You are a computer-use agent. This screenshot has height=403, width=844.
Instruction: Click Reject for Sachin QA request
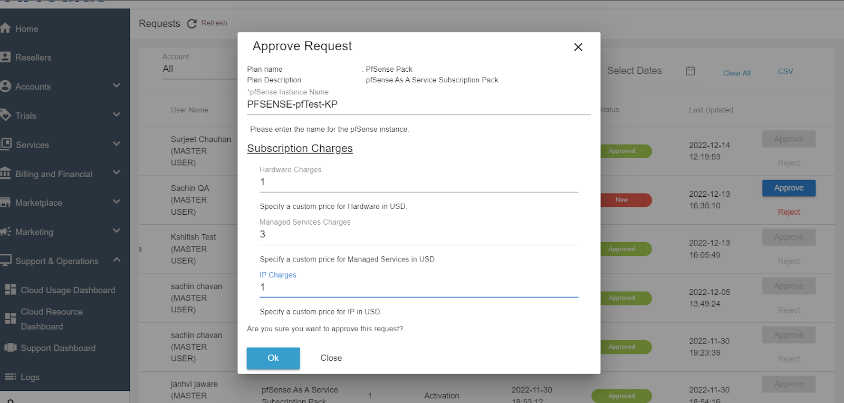(789, 212)
